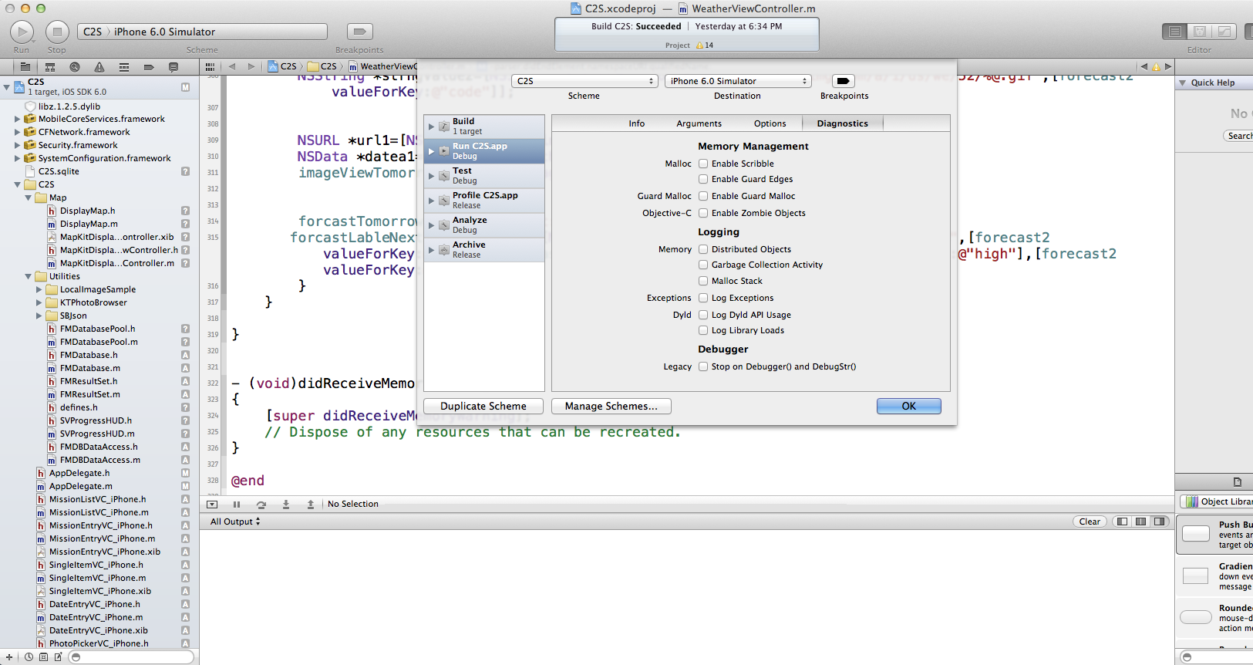This screenshot has height=665, width=1253.
Task: Open the Issue navigator warning icon
Action: coord(99,67)
